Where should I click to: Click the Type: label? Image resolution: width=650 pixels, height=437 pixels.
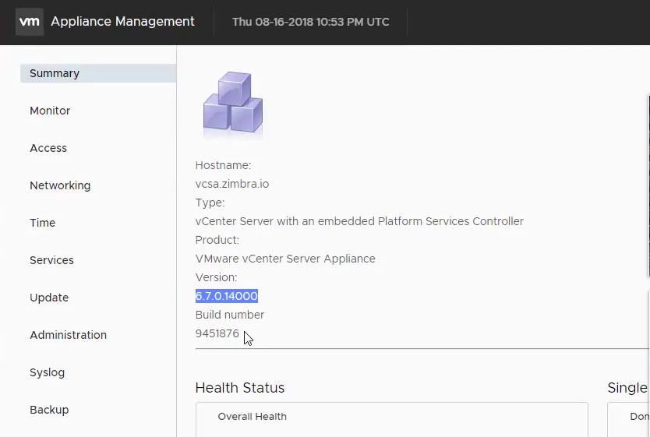(x=210, y=203)
